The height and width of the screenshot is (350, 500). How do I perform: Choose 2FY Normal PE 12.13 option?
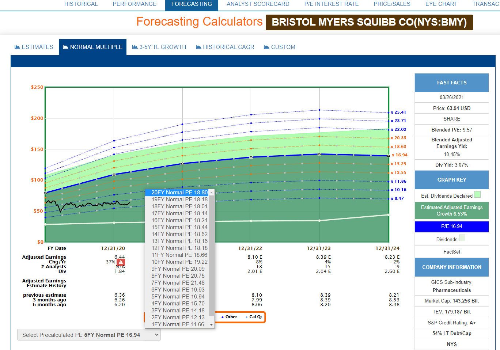tap(177, 317)
